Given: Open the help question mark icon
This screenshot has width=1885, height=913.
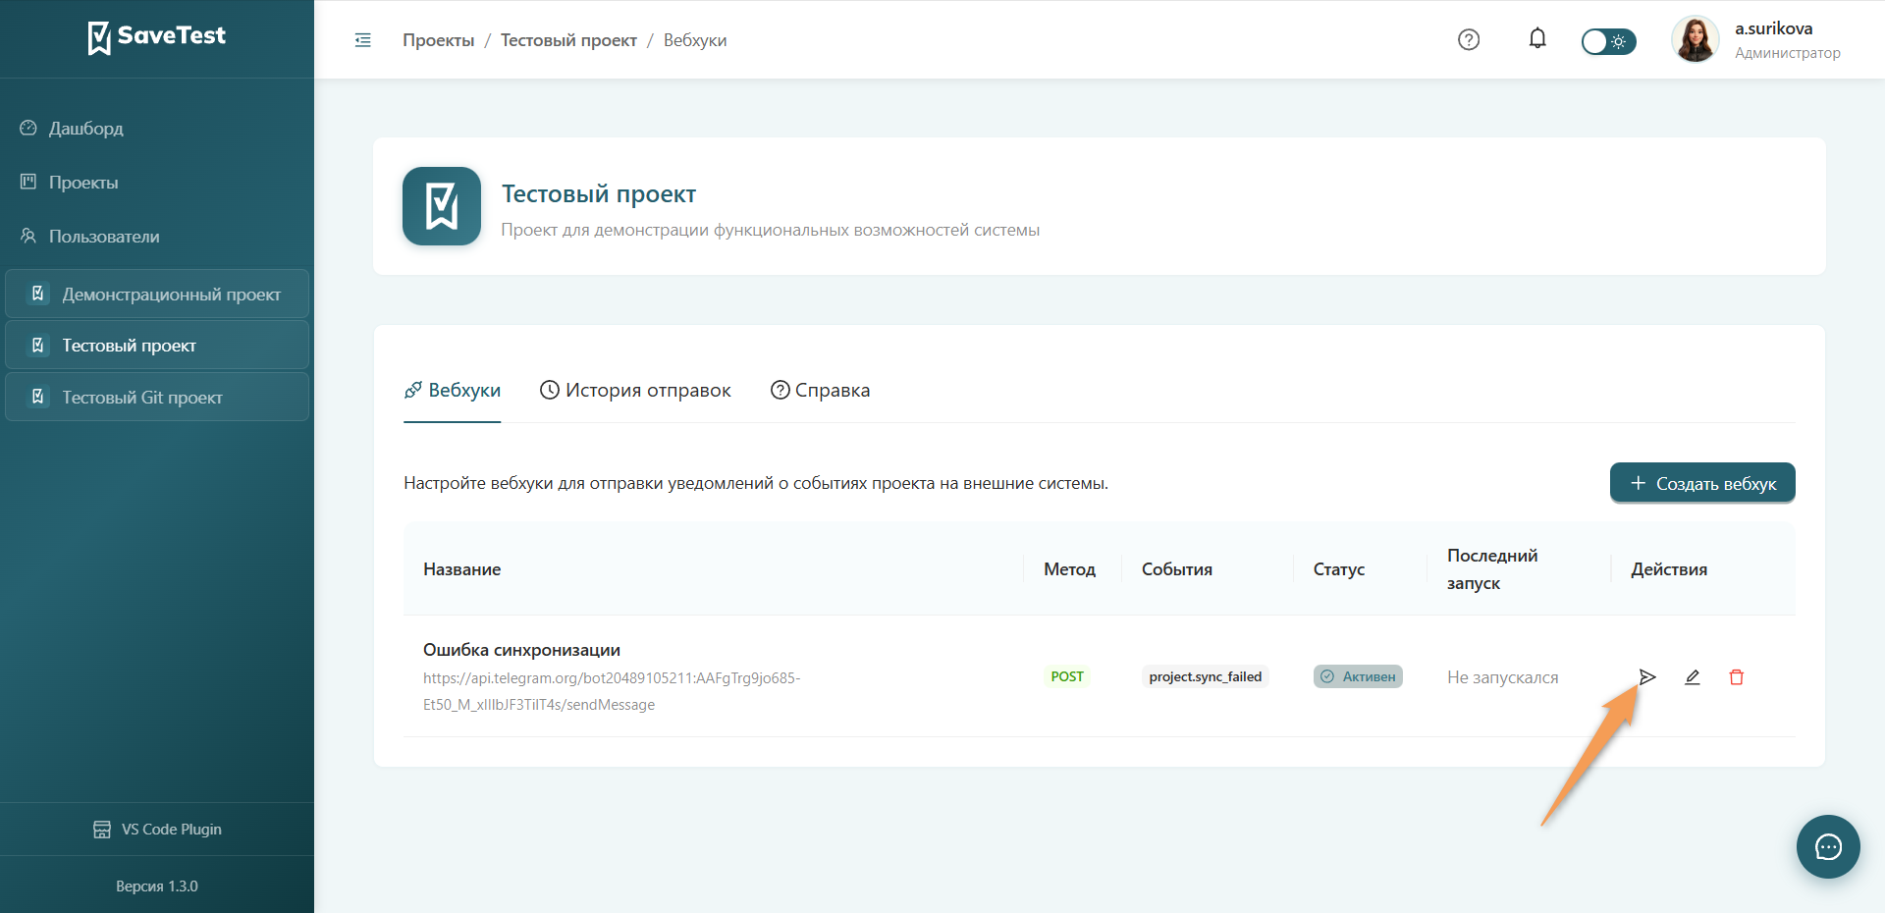Looking at the screenshot, I should click(1469, 40).
